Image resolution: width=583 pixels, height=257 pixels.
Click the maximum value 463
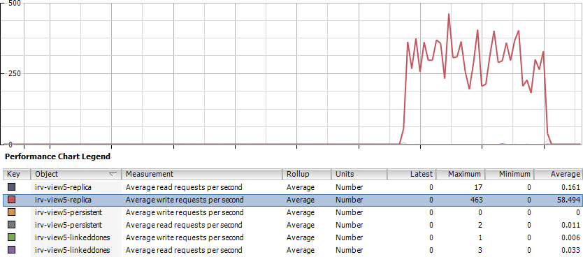[476, 200]
